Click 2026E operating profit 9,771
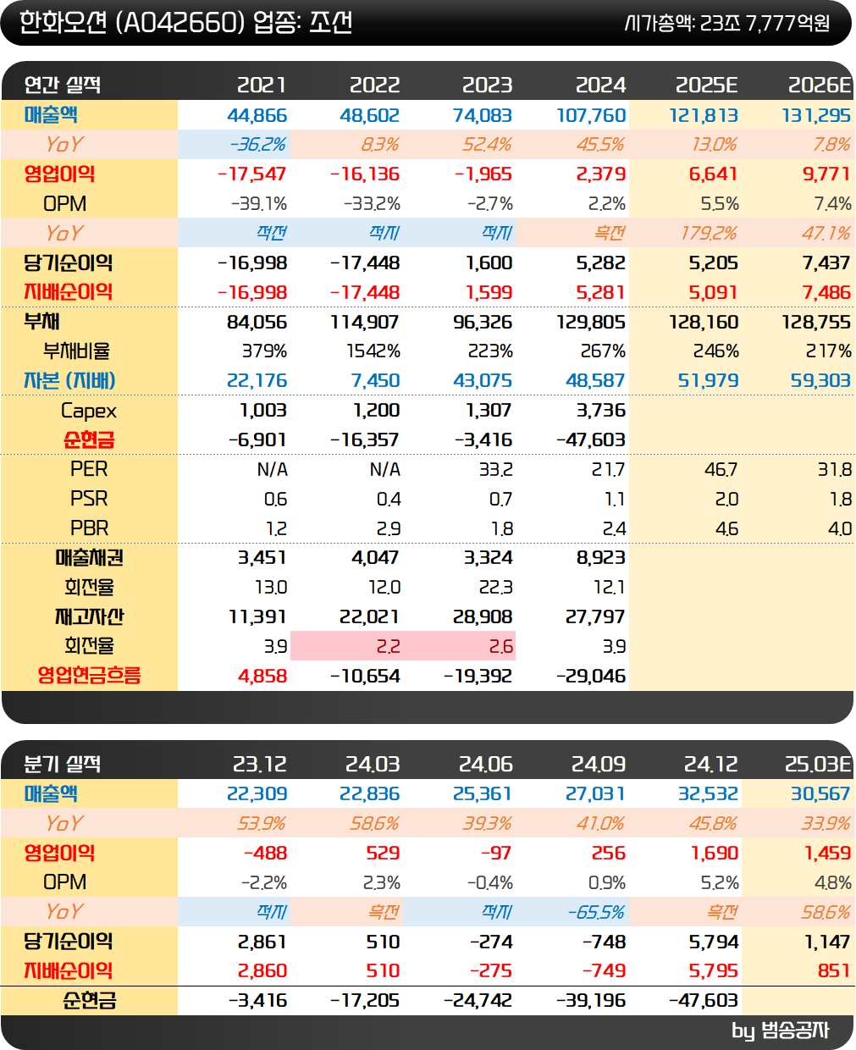Viewport: 856px width, 1050px height. (x=826, y=174)
